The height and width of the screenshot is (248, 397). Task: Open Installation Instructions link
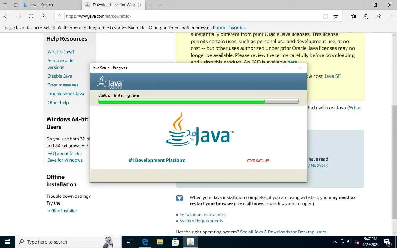pyautogui.click(x=203, y=215)
